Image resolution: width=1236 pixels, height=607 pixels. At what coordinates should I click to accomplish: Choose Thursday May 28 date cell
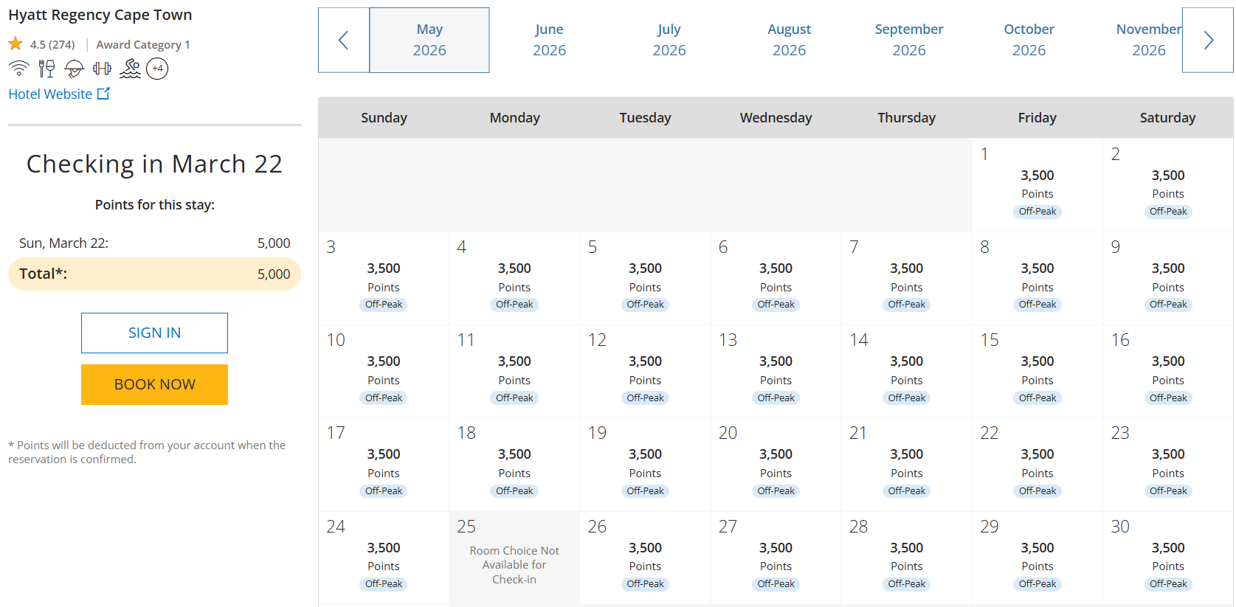(x=906, y=558)
